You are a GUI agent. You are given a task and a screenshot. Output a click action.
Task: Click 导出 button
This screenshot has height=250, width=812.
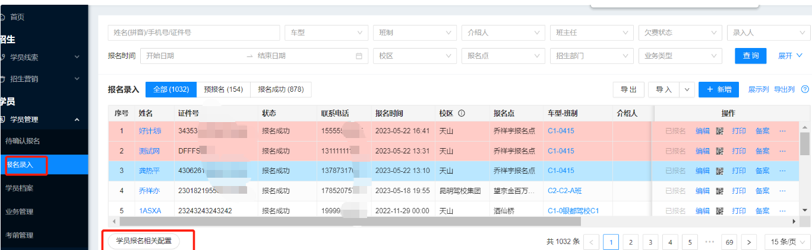coord(628,89)
